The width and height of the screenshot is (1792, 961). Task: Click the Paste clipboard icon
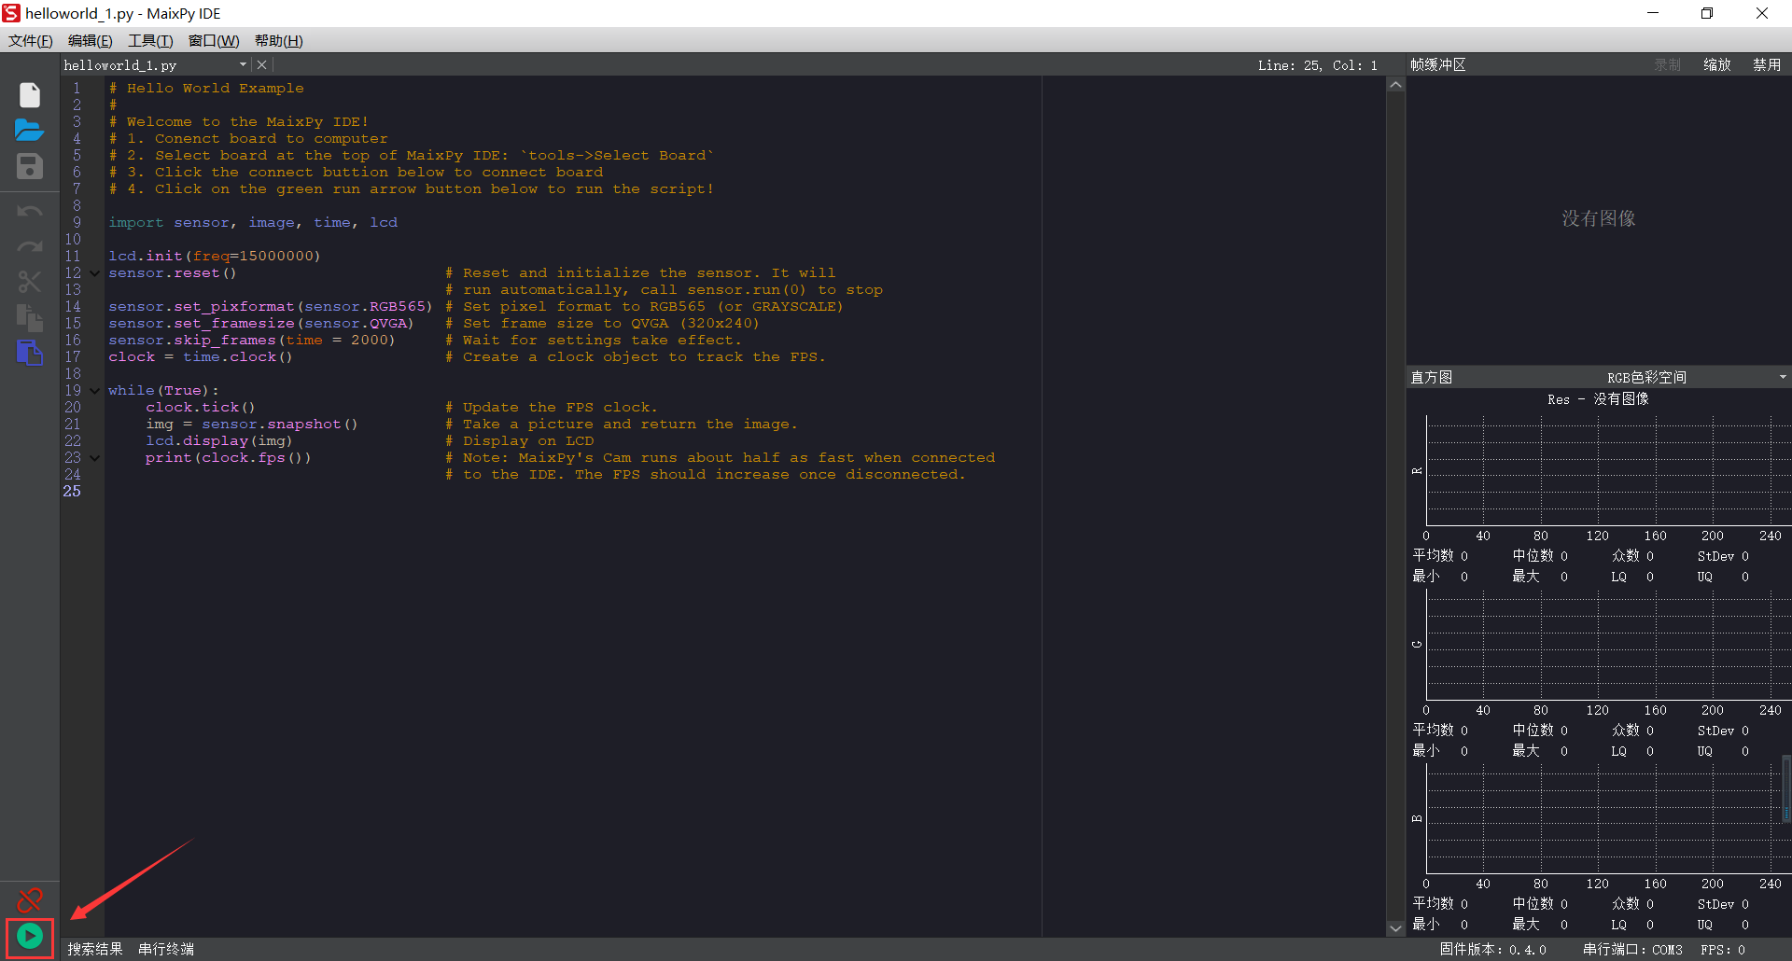point(30,353)
